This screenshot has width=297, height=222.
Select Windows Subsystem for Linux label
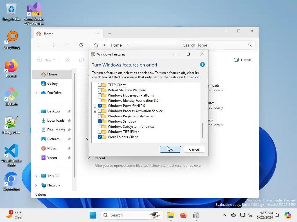pos(131,127)
